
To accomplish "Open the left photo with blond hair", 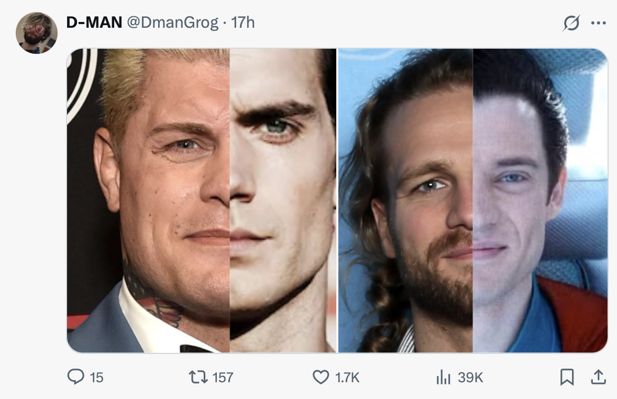I will pyautogui.click(x=202, y=201).
